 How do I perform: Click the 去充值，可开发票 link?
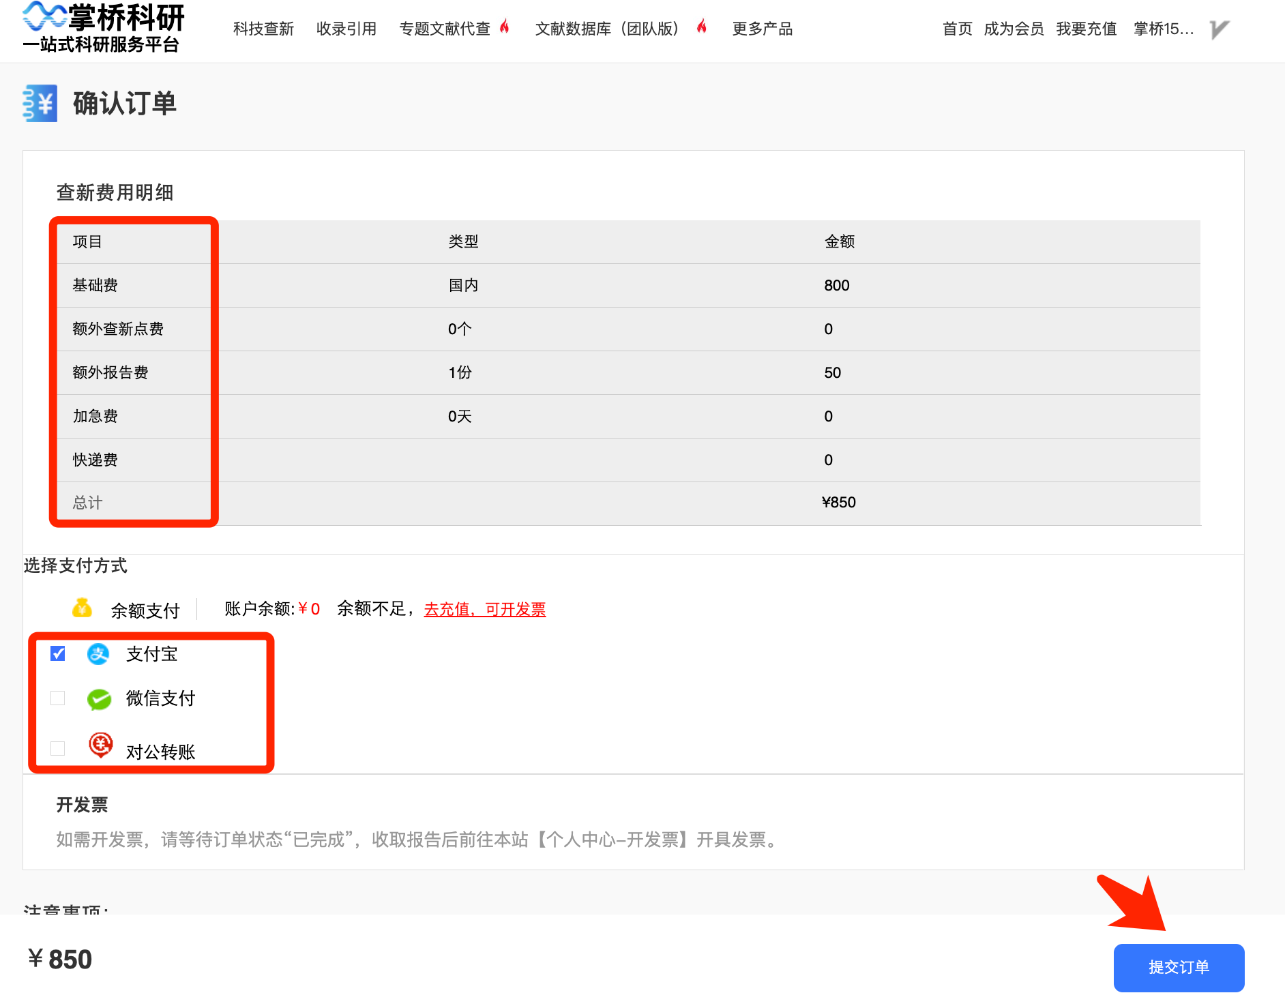(485, 609)
